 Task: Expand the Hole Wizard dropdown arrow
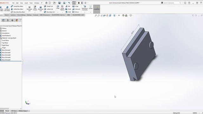coord(35,12)
